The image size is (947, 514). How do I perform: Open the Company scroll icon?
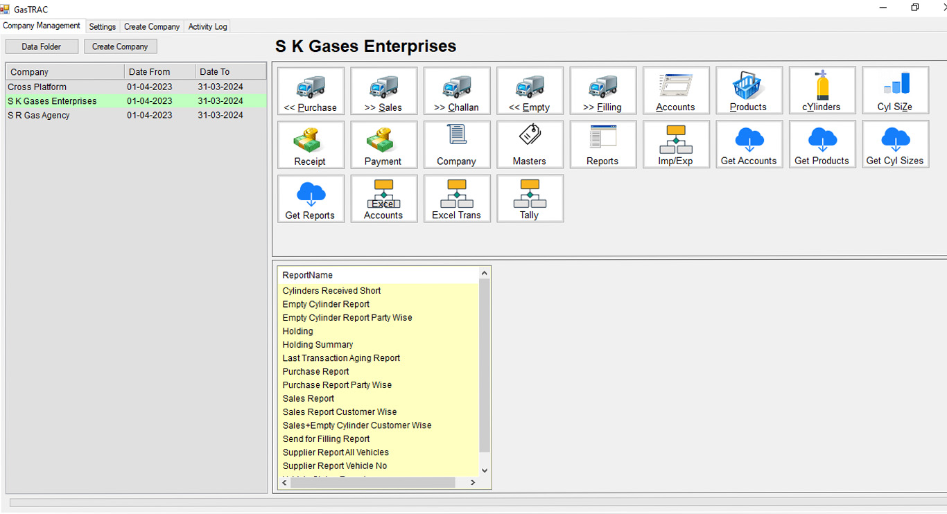pos(457,145)
